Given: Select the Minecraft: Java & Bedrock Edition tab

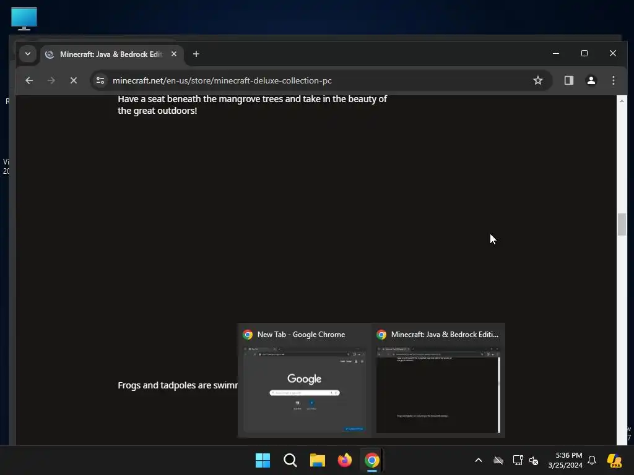Looking at the screenshot, I should click(112, 54).
